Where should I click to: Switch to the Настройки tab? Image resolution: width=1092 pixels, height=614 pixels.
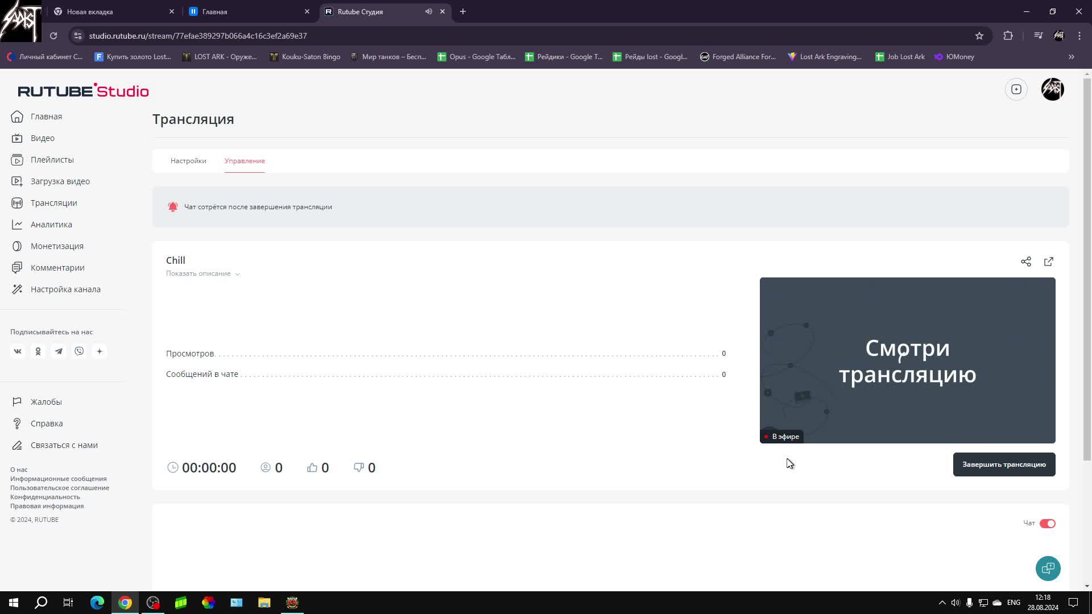[188, 161]
